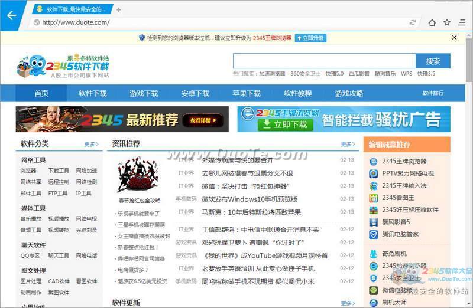473x308 pixels.
Task: Open the 视频播放 software category
Action: click(x=59, y=218)
